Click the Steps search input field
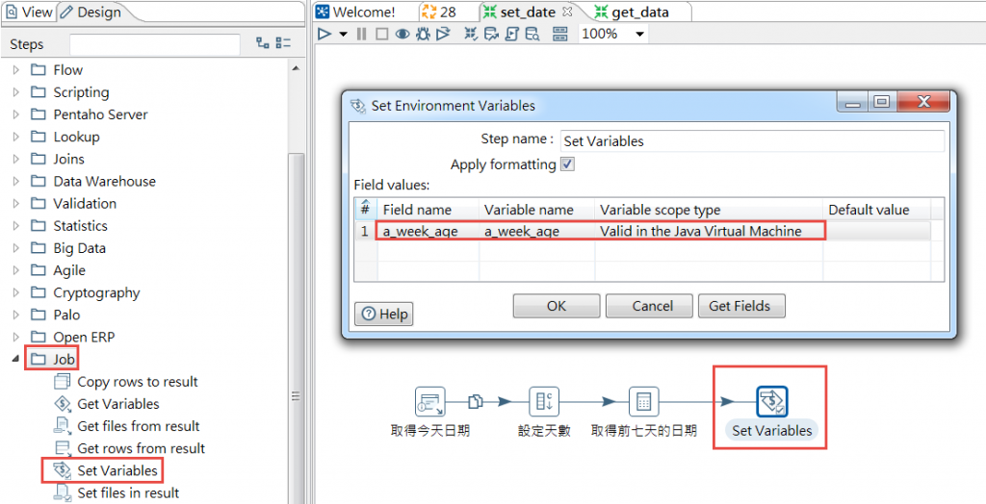Viewport: 986px width, 504px height. click(x=155, y=44)
